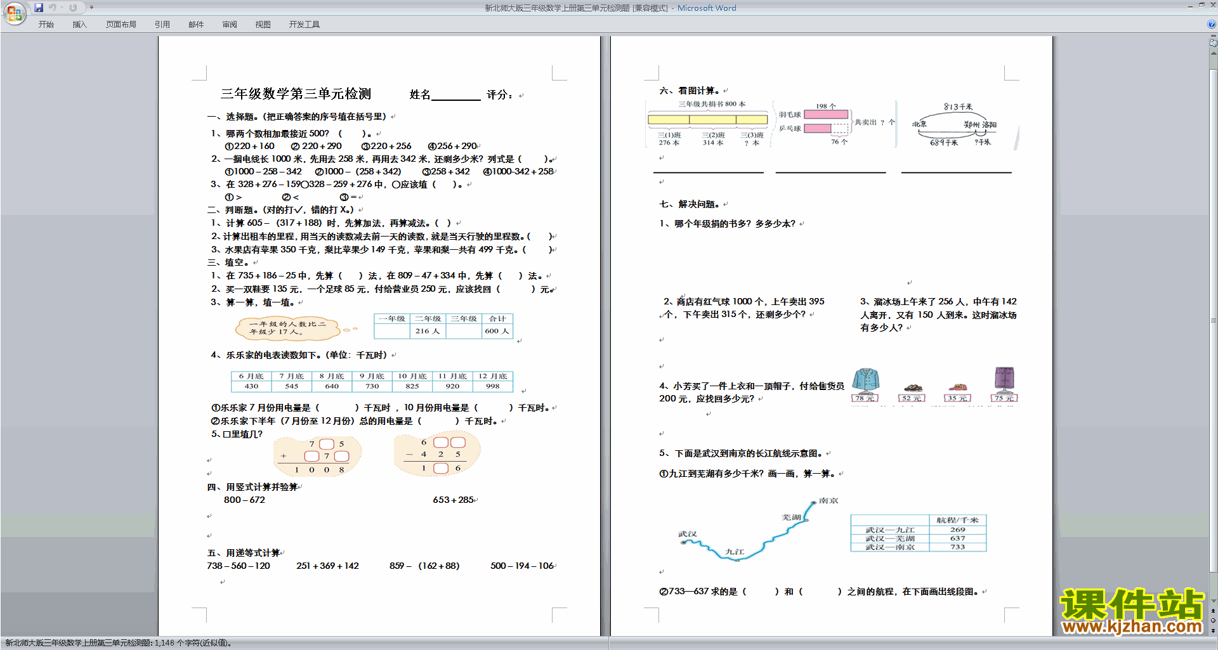This screenshot has width=1218, height=650.
Task: Click the scrollbar down arrow
Action: (x=1214, y=601)
